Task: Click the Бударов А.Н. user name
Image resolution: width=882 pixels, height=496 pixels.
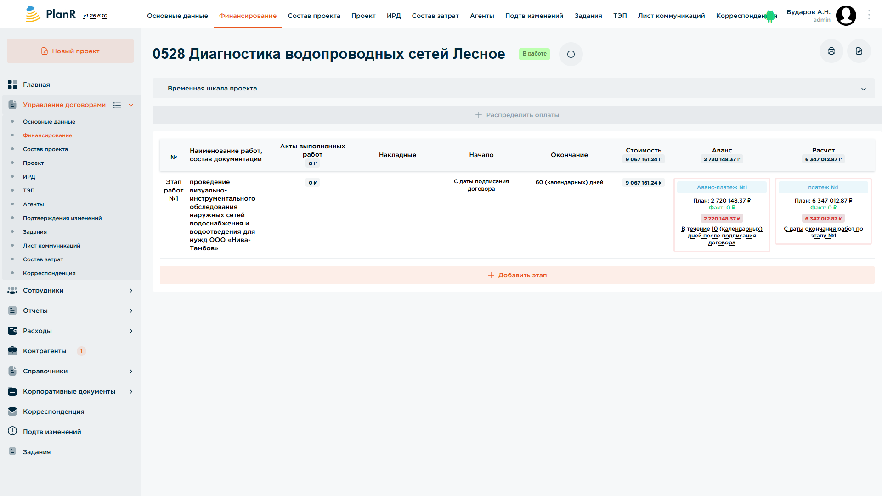Action: tap(808, 12)
